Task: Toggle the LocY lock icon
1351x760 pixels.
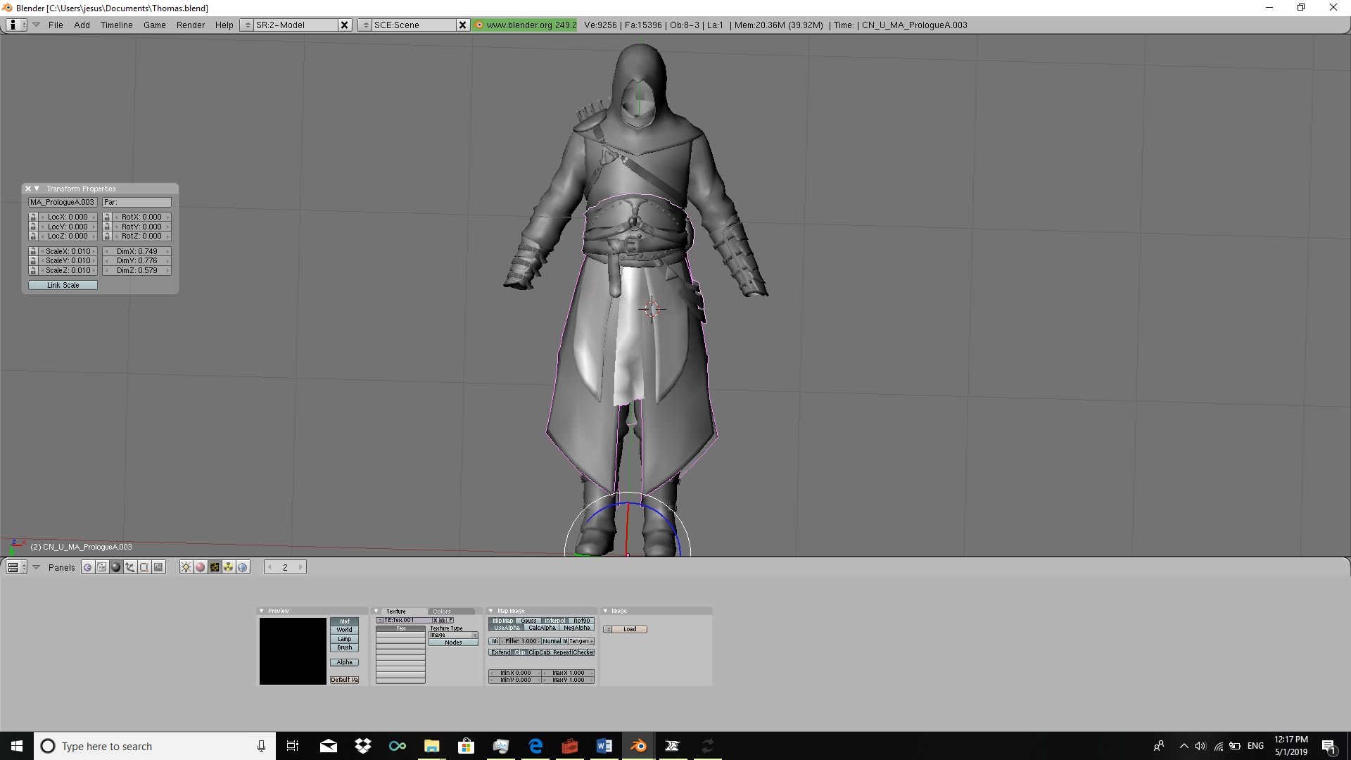Action: (33, 227)
